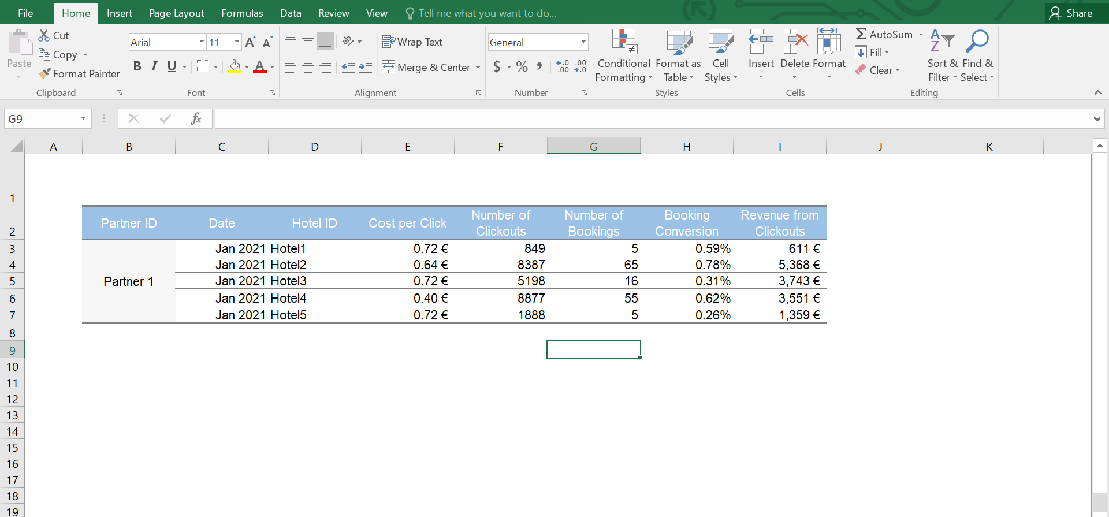This screenshot has height=517, width=1109.
Task: Toggle Italic formatting
Action: [x=154, y=66]
